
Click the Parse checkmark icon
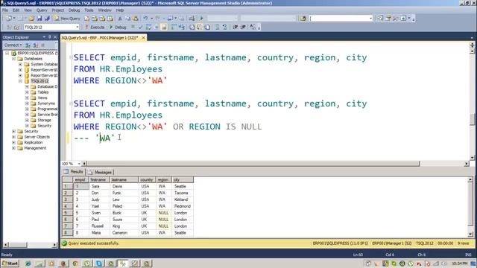pyautogui.click(x=141, y=27)
